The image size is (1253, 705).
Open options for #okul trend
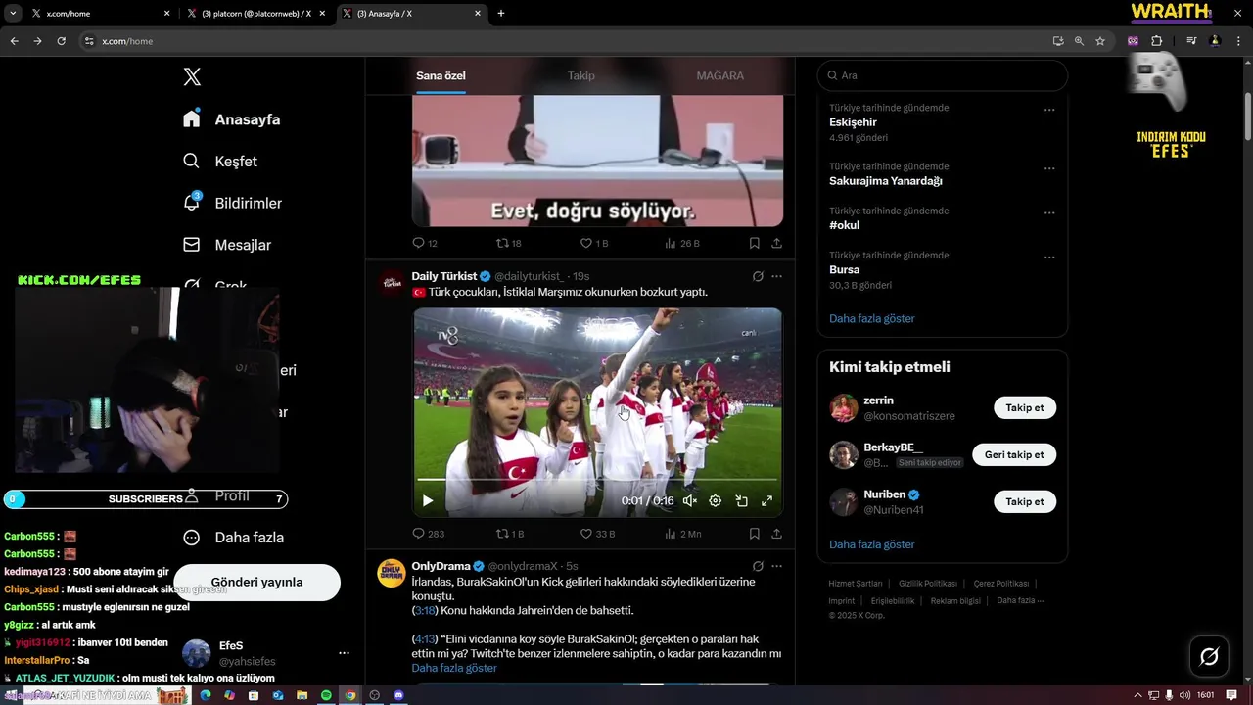(x=1049, y=212)
